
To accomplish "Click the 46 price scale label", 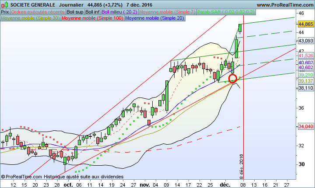I will [301, 13].
